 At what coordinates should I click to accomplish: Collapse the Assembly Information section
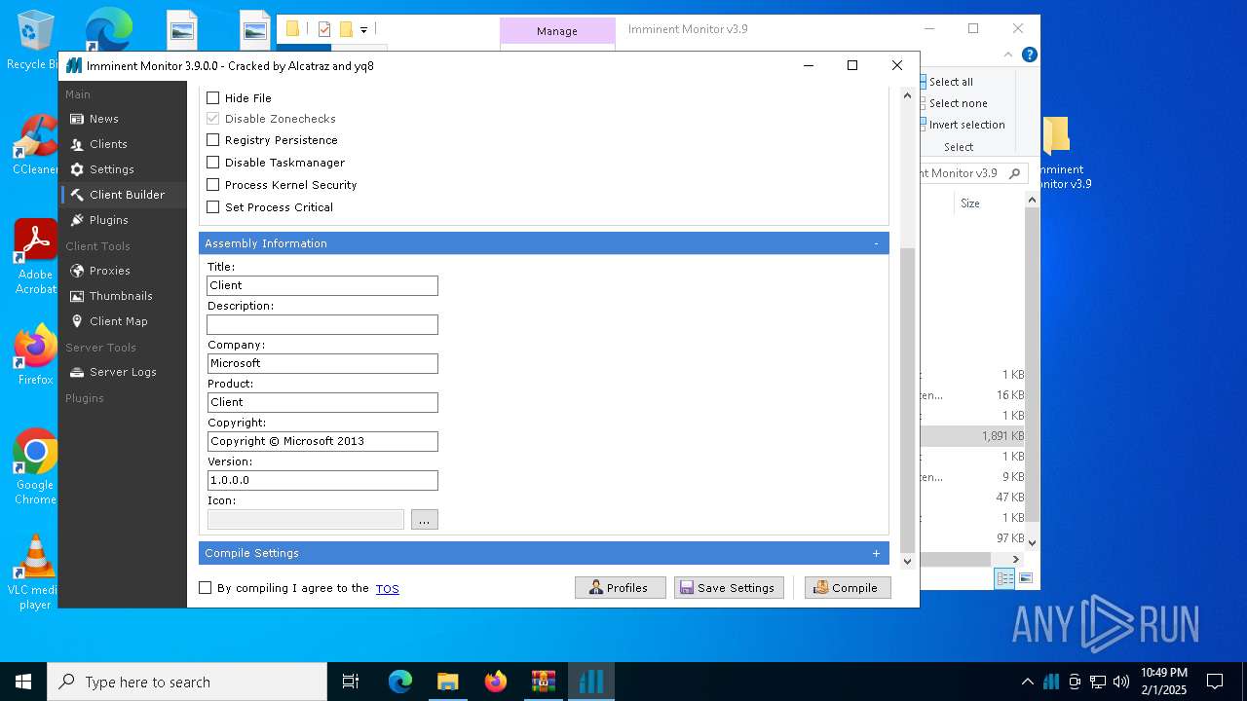pyautogui.click(x=876, y=243)
